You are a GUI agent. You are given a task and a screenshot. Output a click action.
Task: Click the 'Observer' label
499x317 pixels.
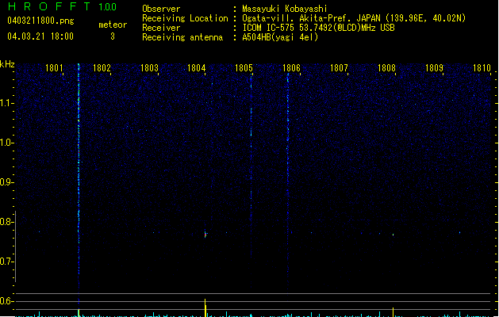pyautogui.click(x=161, y=9)
